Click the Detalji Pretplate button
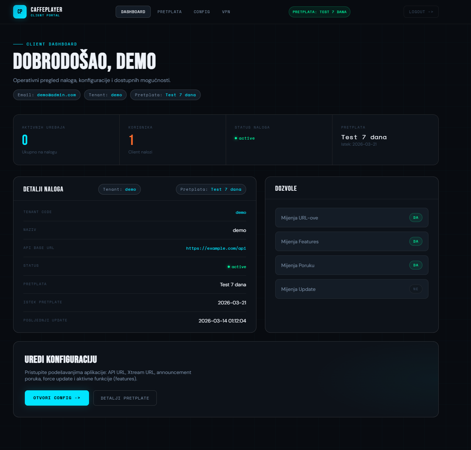The height and width of the screenshot is (450, 471). coord(125,398)
